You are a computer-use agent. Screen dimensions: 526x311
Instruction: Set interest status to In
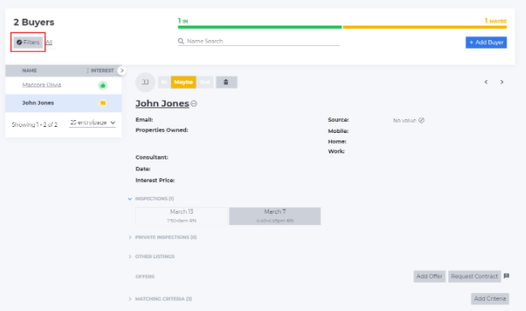point(164,82)
